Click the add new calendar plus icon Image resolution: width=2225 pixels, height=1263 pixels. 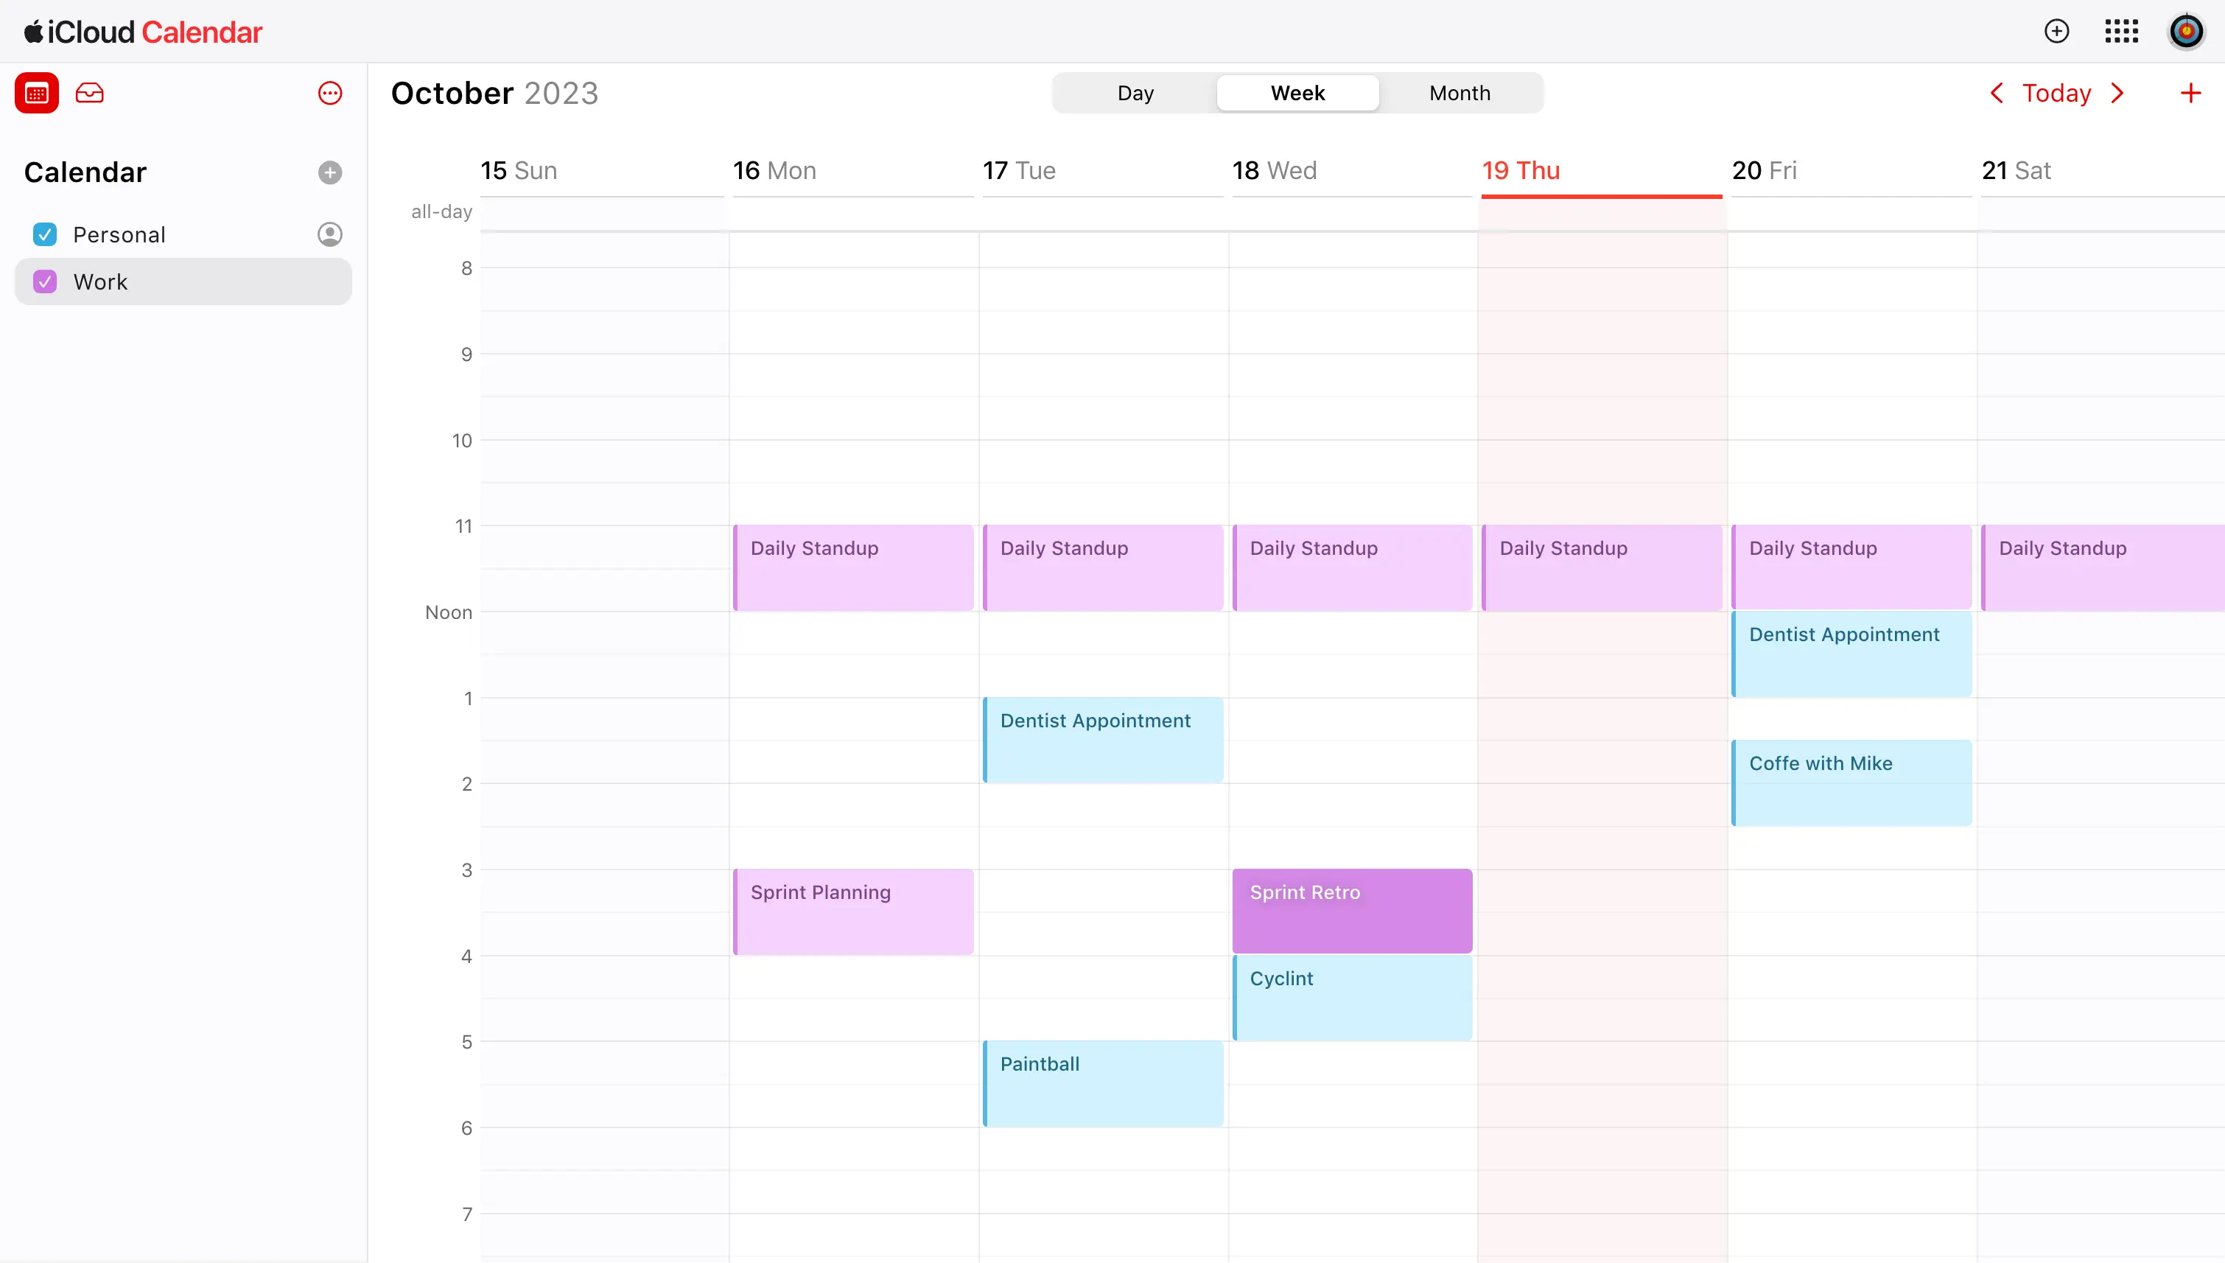pos(329,171)
